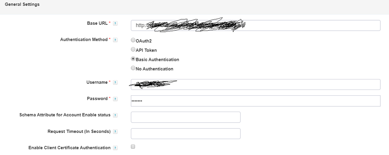Image resolution: width=389 pixels, height=155 pixels.
Task: Select the OAuth2 authentication option
Action: tap(133, 40)
